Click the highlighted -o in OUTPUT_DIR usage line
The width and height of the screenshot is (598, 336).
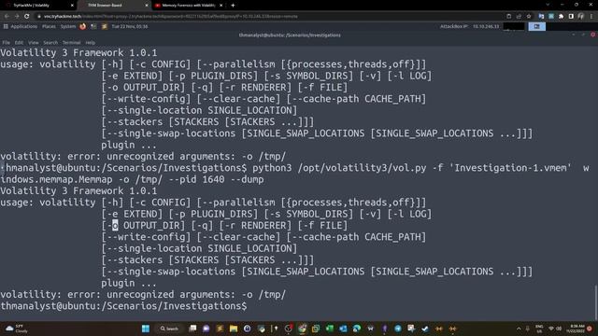pyautogui.click(x=115, y=226)
